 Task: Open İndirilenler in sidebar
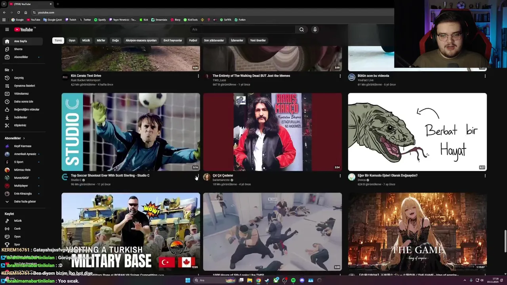click(23, 117)
